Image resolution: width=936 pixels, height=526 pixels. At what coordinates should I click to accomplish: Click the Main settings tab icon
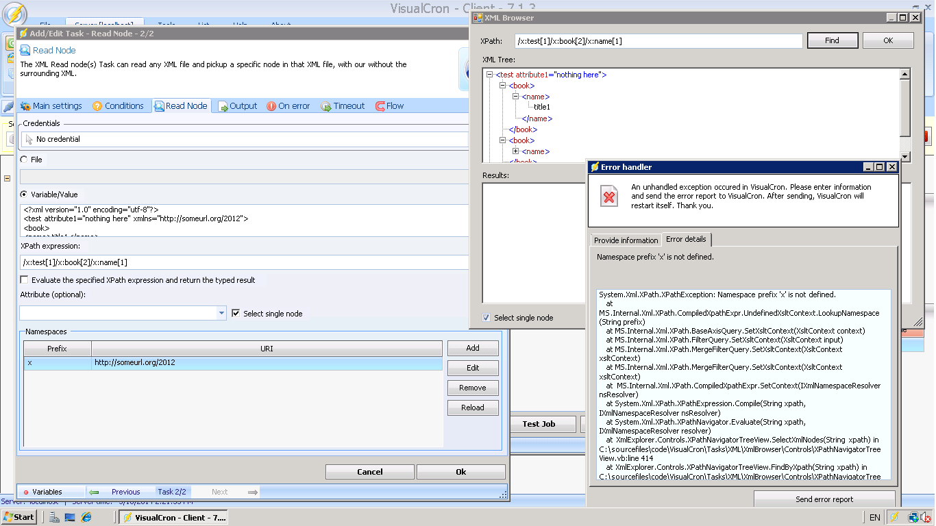coord(25,106)
